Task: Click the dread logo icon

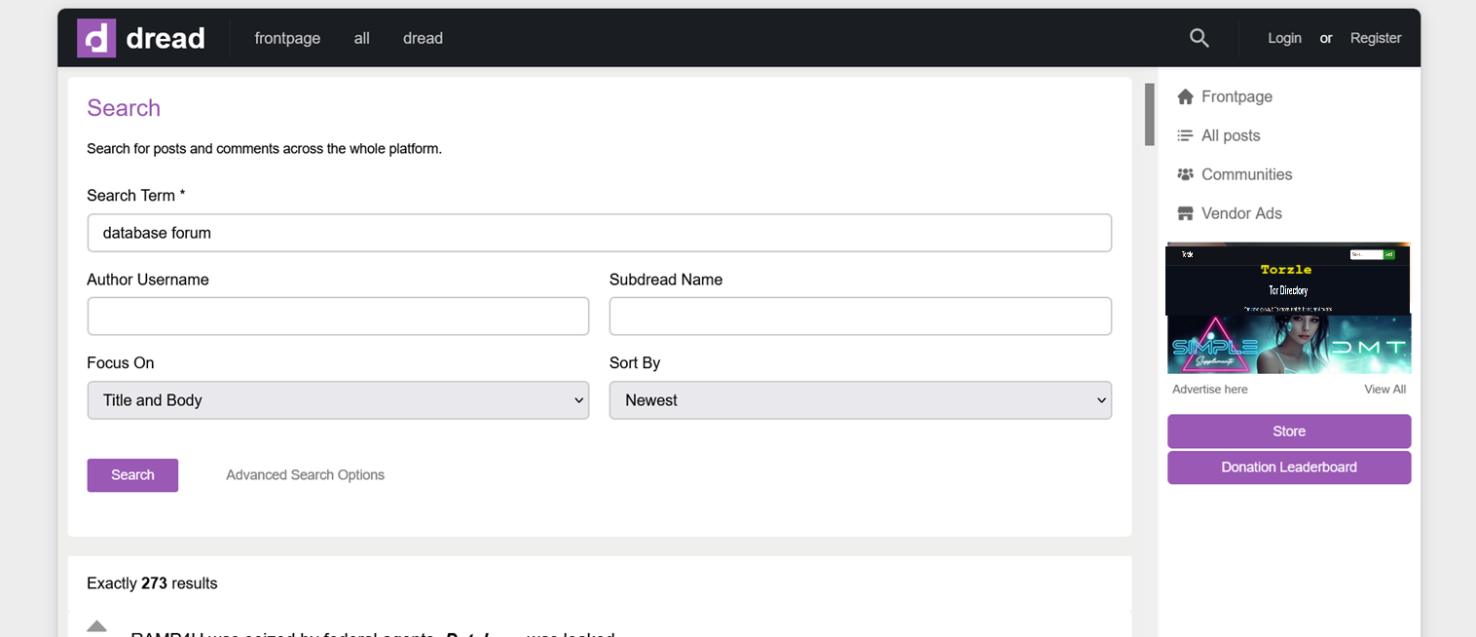Action: coord(94,37)
